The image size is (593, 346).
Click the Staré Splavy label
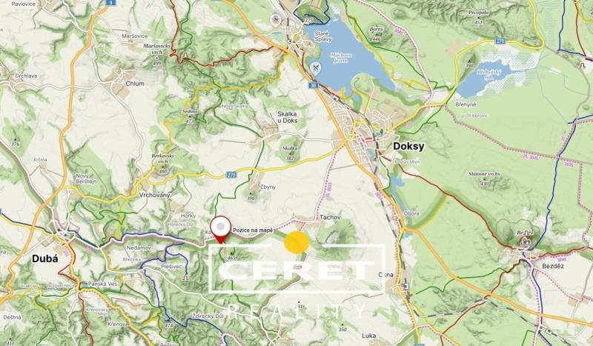tap(323, 36)
